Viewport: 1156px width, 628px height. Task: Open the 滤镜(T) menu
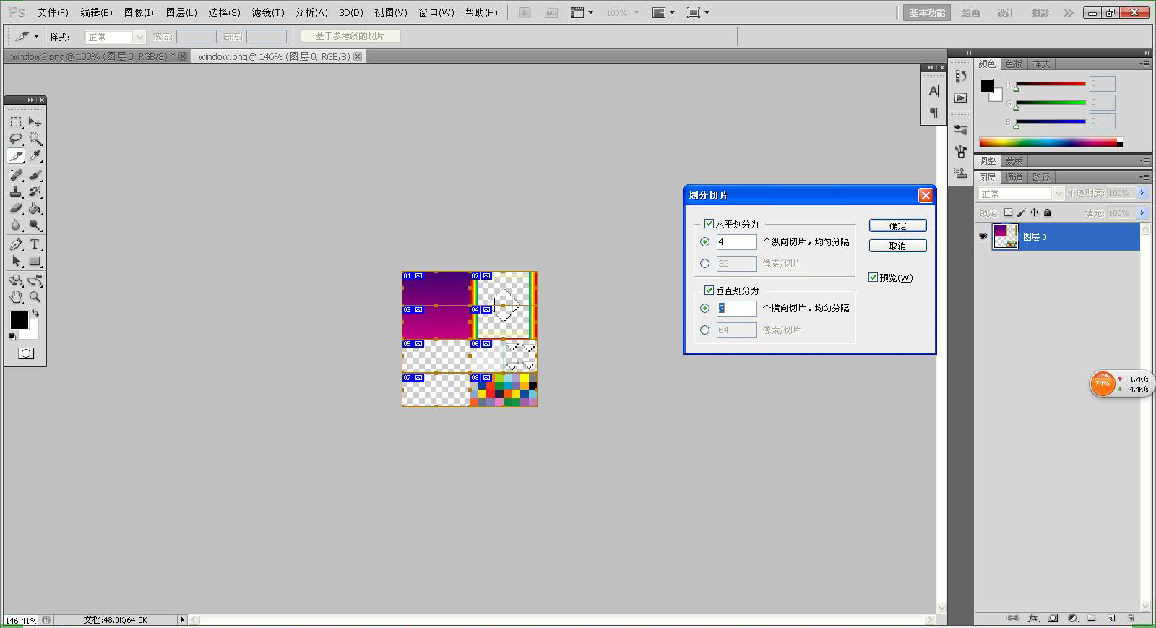(267, 12)
